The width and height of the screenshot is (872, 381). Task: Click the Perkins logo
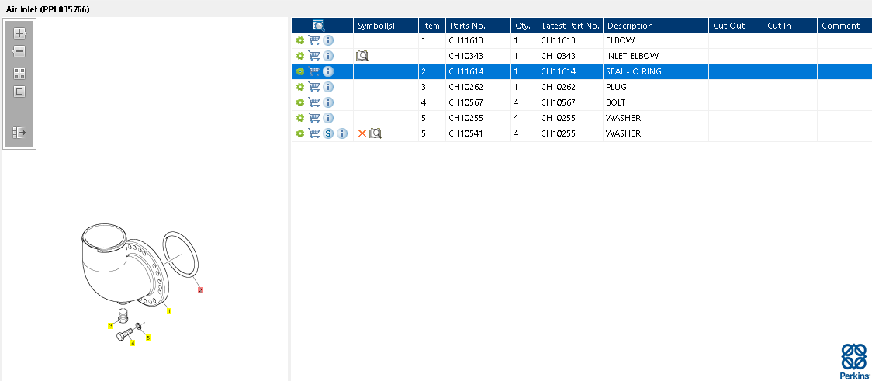coord(854,362)
